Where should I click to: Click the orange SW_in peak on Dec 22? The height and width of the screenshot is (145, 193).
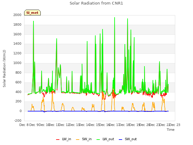click(163, 97)
